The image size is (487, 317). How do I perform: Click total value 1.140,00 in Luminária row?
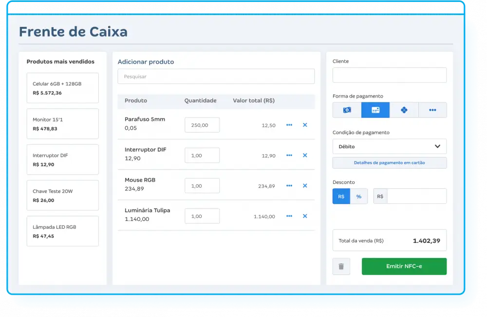[264, 217]
